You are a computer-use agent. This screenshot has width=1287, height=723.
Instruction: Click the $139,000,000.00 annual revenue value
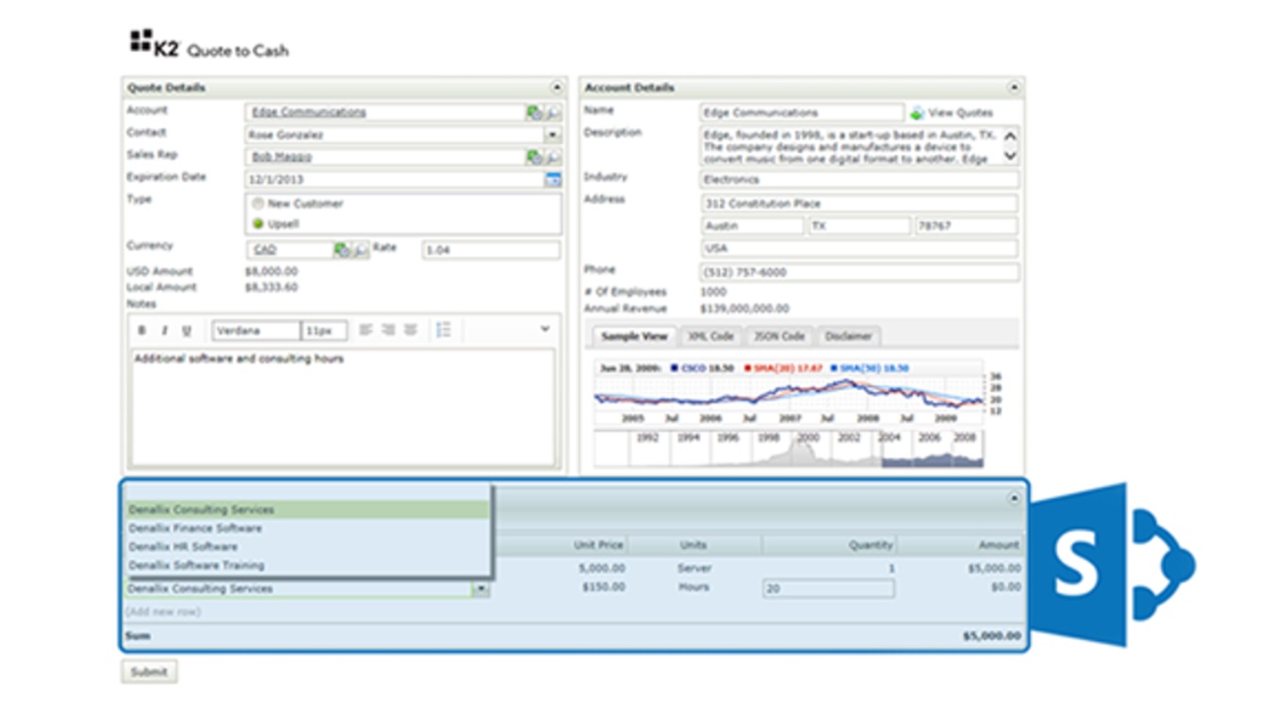coord(745,309)
